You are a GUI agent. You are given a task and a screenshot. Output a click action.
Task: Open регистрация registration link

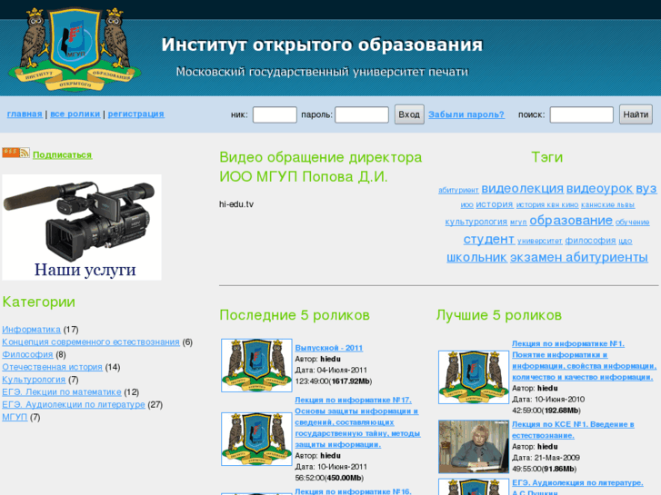[136, 114]
